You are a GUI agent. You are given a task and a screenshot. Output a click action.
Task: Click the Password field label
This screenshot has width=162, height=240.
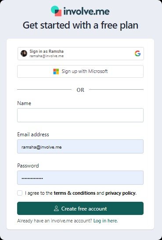coord(28,166)
